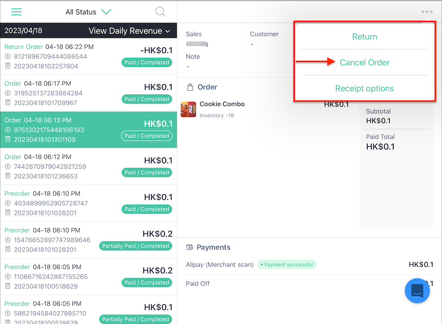Open the three-dot more options icon
The width and height of the screenshot is (442, 324).
click(x=427, y=12)
